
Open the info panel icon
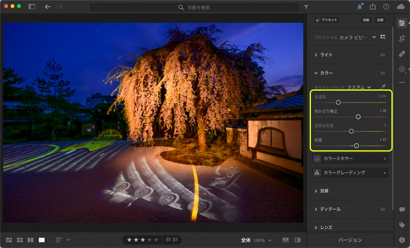point(402,240)
